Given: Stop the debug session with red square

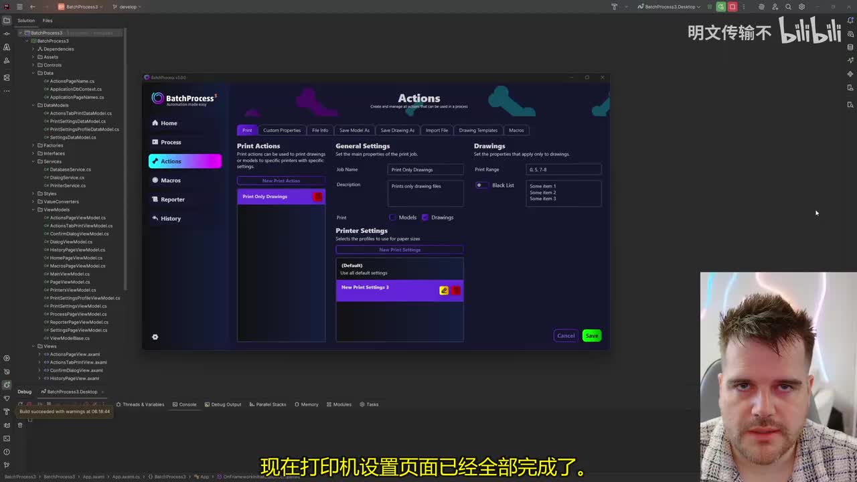Looking at the screenshot, I should click(732, 7).
